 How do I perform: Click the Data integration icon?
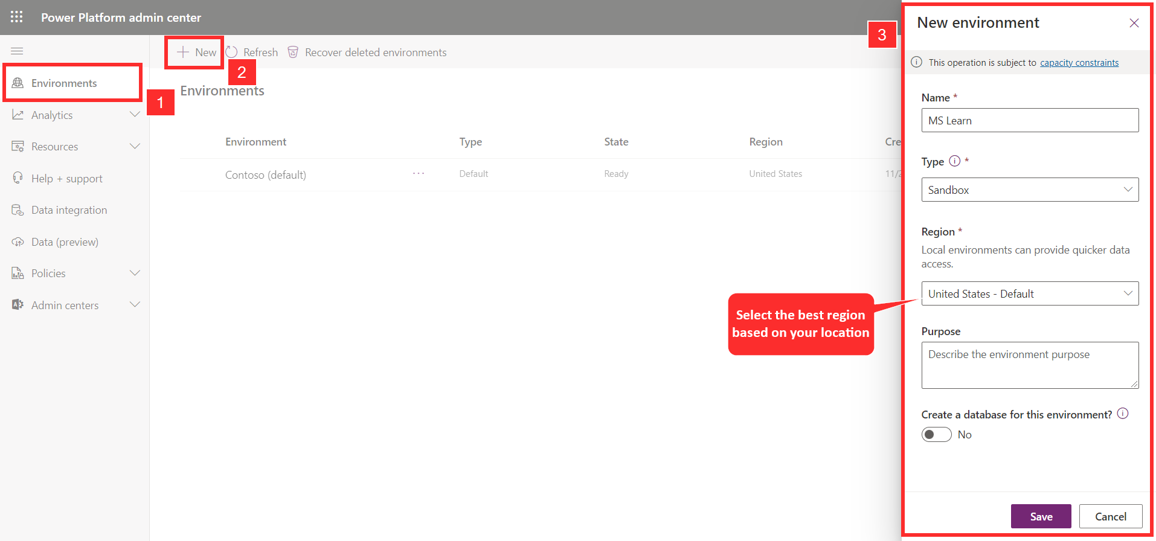pyautogui.click(x=18, y=210)
